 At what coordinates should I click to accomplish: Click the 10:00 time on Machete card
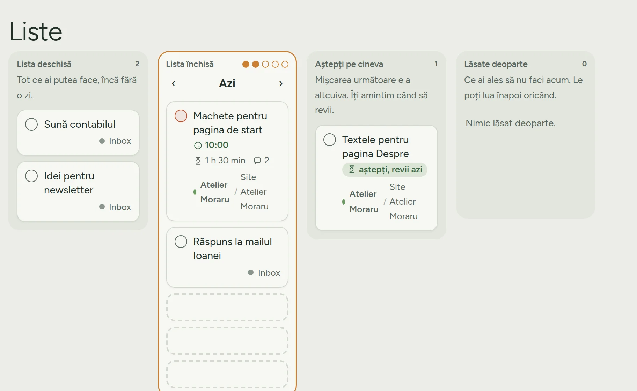(x=217, y=145)
